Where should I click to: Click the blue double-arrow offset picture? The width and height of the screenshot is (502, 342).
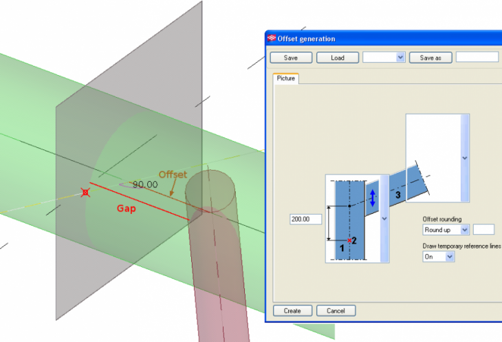(x=372, y=198)
